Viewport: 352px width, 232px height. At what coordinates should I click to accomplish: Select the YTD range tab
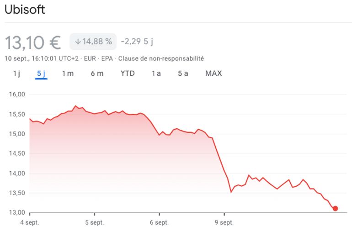click(128, 73)
